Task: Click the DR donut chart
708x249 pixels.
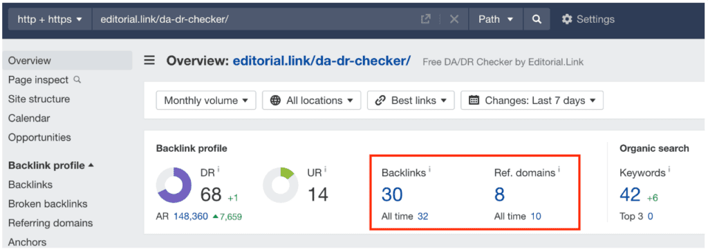Action: (x=174, y=185)
